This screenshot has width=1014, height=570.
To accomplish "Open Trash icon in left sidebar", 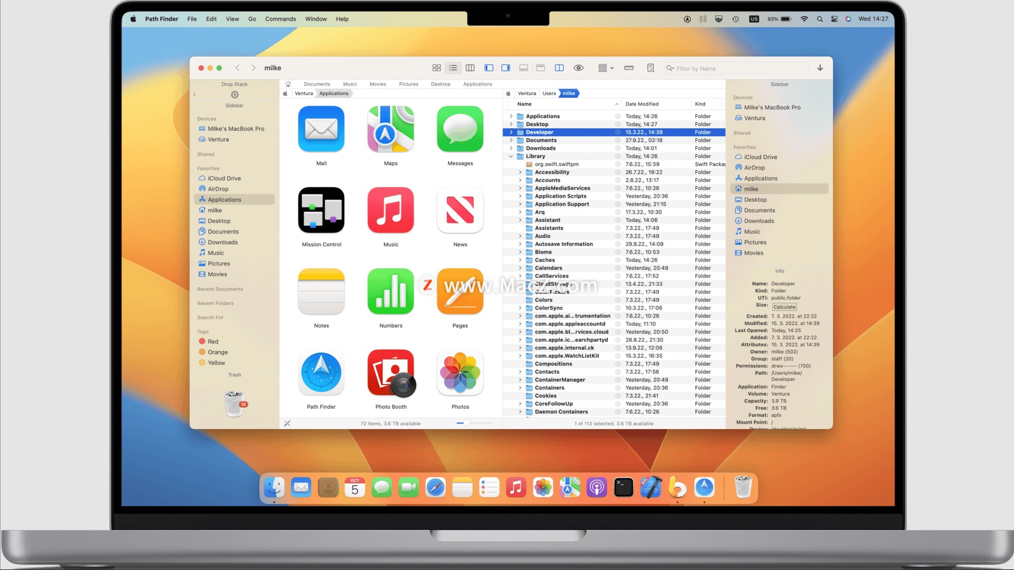I will (x=234, y=404).
